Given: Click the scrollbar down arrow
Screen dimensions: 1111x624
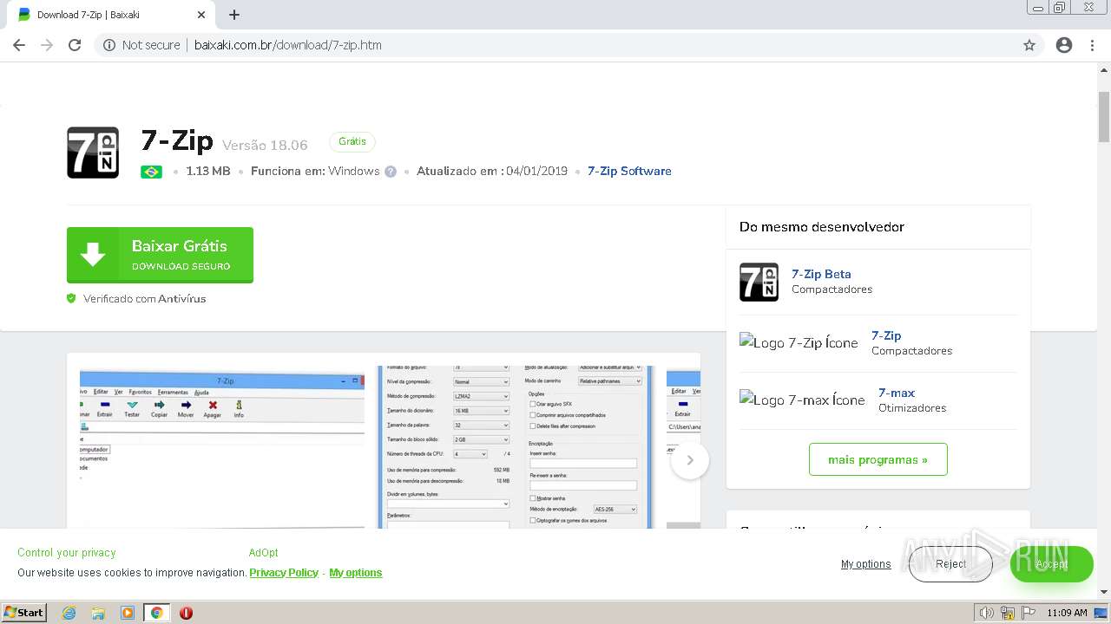Looking at the screenshot, I should click(1104, 592).
